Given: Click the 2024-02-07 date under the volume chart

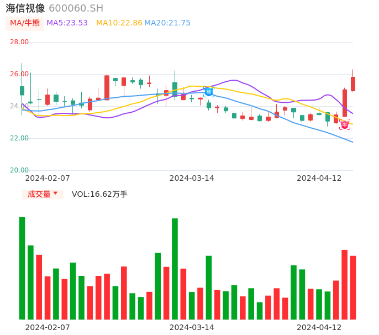Looking at the screenshot, I should click(48, 327).
